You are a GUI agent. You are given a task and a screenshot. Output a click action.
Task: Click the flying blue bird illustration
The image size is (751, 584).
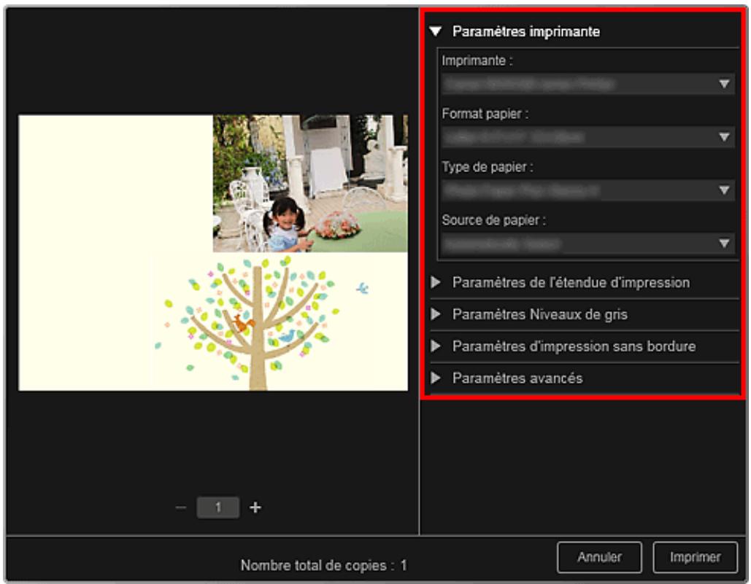tap(362, 289)
